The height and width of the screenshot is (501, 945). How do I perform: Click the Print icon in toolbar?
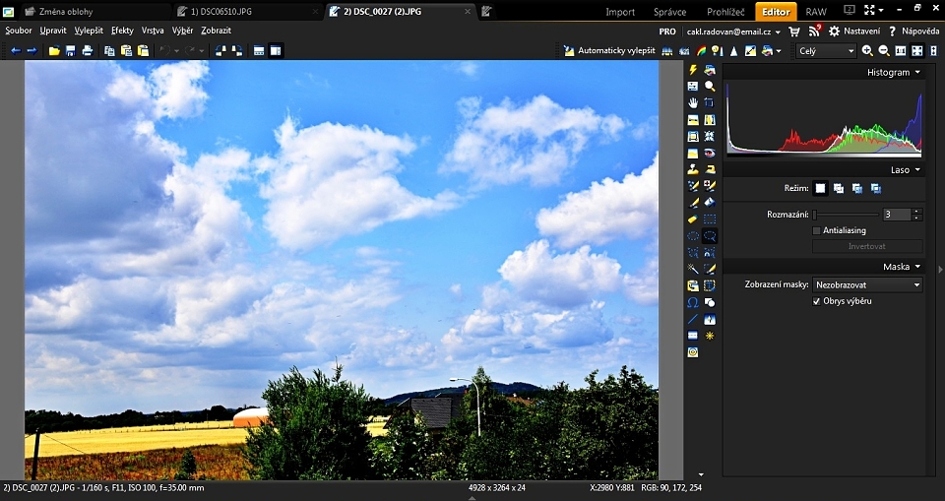pos(88,50)
